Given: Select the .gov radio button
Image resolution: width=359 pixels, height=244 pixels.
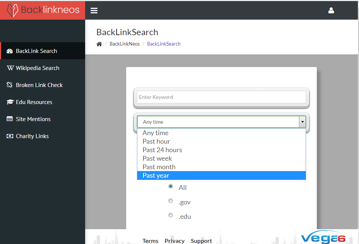Looking at the screenshot, I should [x=171, y=201].
